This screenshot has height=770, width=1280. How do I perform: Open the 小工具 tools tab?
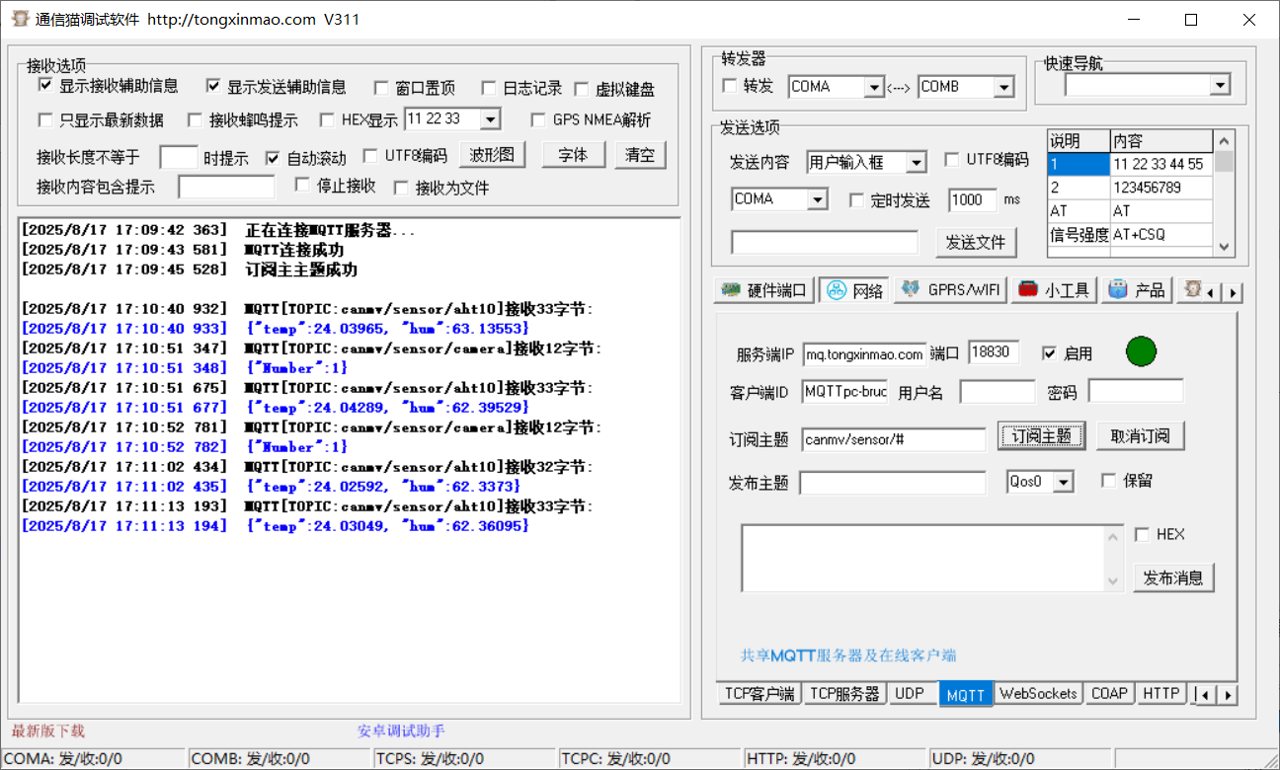[x=1054, y=290]
